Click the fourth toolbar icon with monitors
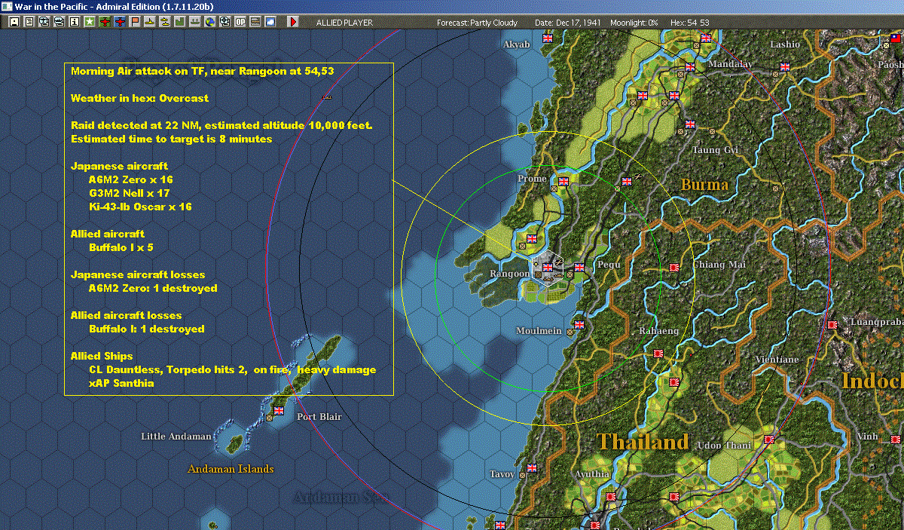Image resolution: width=904 pixels, height=530 pixels. 60,22
